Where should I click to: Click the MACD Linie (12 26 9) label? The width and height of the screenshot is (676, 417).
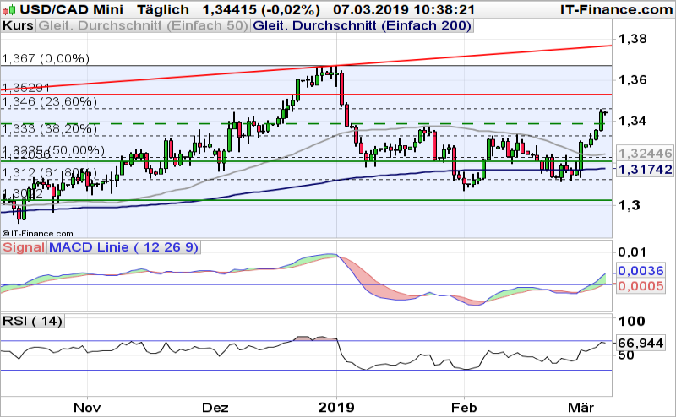coord(123,247)
